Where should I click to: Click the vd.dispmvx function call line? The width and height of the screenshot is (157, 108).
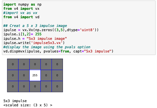[58, 51]
